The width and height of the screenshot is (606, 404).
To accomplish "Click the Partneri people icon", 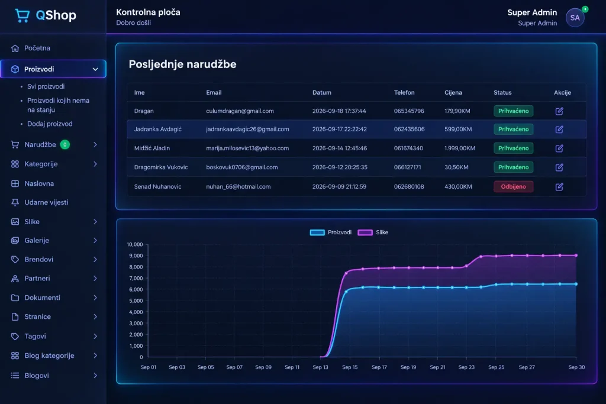I will pos(15,278).
